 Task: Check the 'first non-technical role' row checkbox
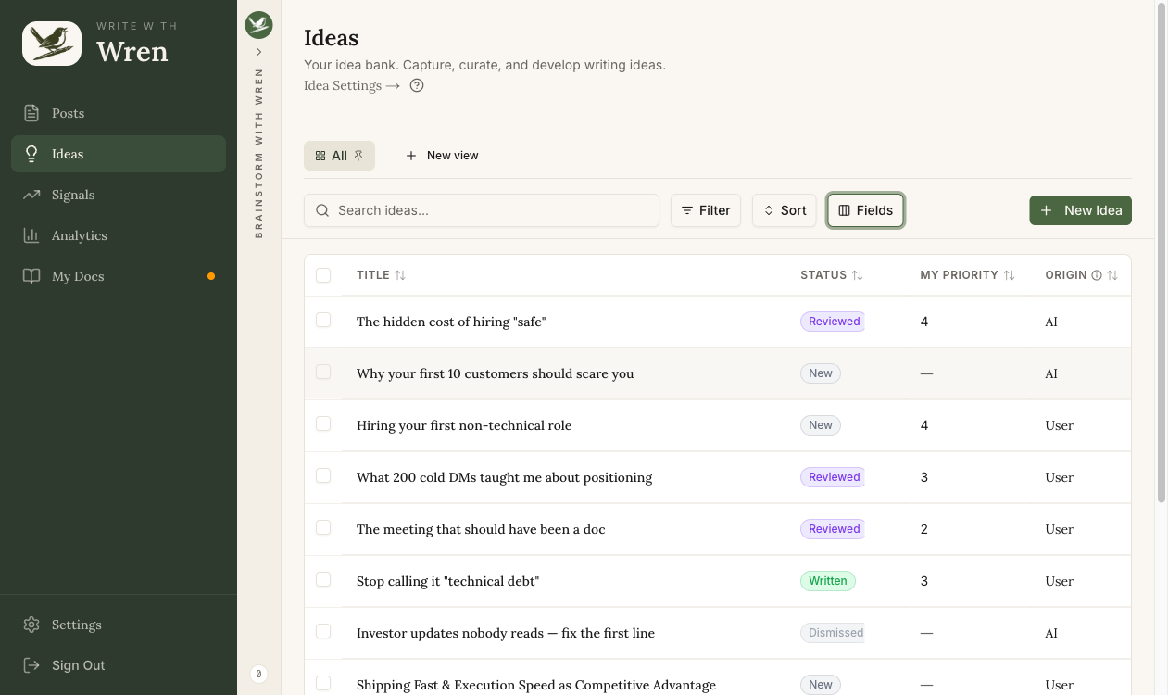tap(323, 423)
